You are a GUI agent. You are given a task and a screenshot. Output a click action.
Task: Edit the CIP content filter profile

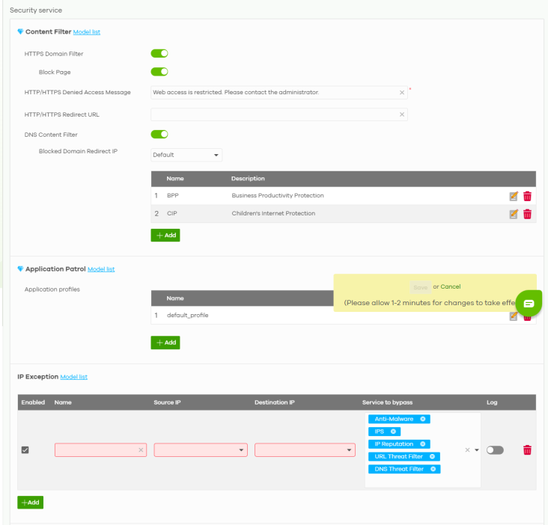click(x=514, y=214)
